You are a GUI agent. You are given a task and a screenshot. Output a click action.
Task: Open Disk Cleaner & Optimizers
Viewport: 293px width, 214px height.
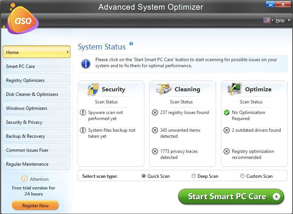click(x=37, y=94)
